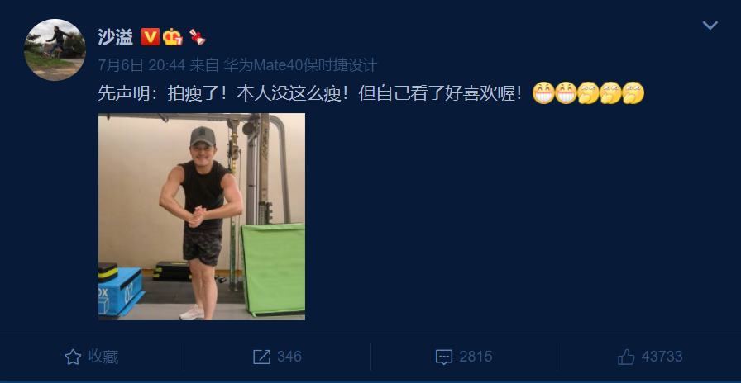This screenshot has height=383, width=741.
Task: Click the 华为Mate40保时捷设计 source link
Action: [300, 65]
